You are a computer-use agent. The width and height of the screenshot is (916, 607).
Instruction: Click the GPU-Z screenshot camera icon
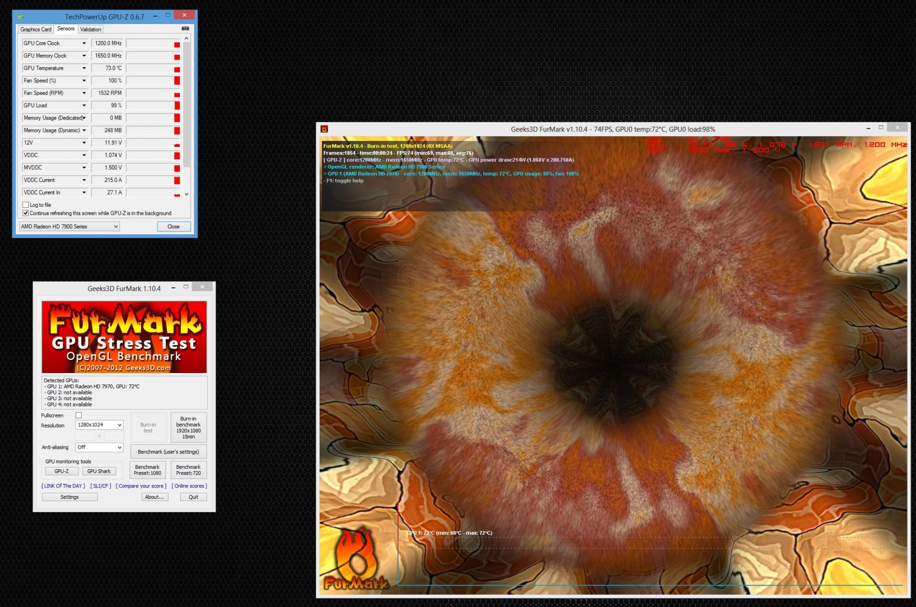tap(185, 29)
